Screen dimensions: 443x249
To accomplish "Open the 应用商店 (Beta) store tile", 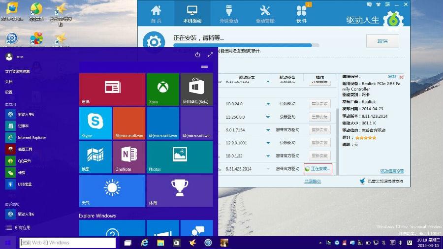I will [196, 90].
